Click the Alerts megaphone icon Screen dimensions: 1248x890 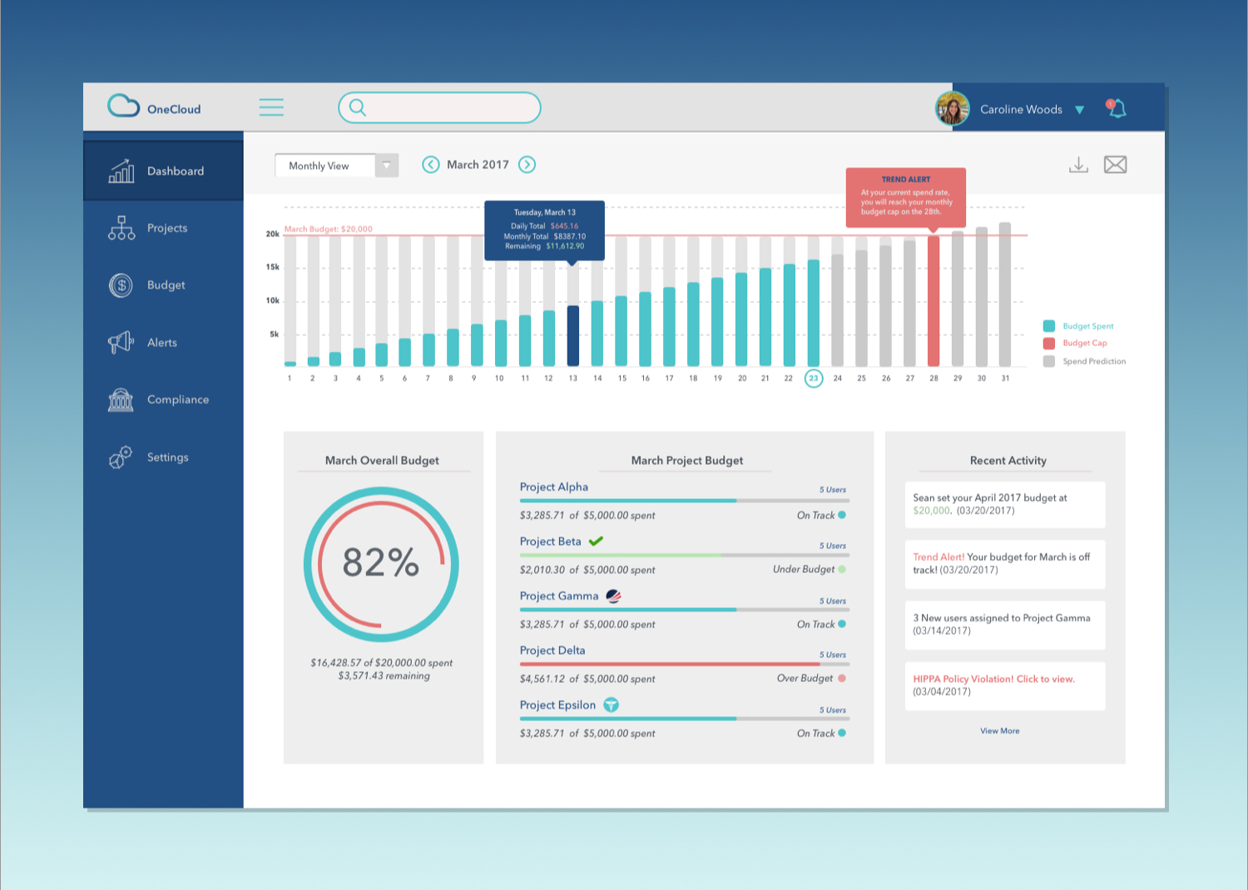121,342
